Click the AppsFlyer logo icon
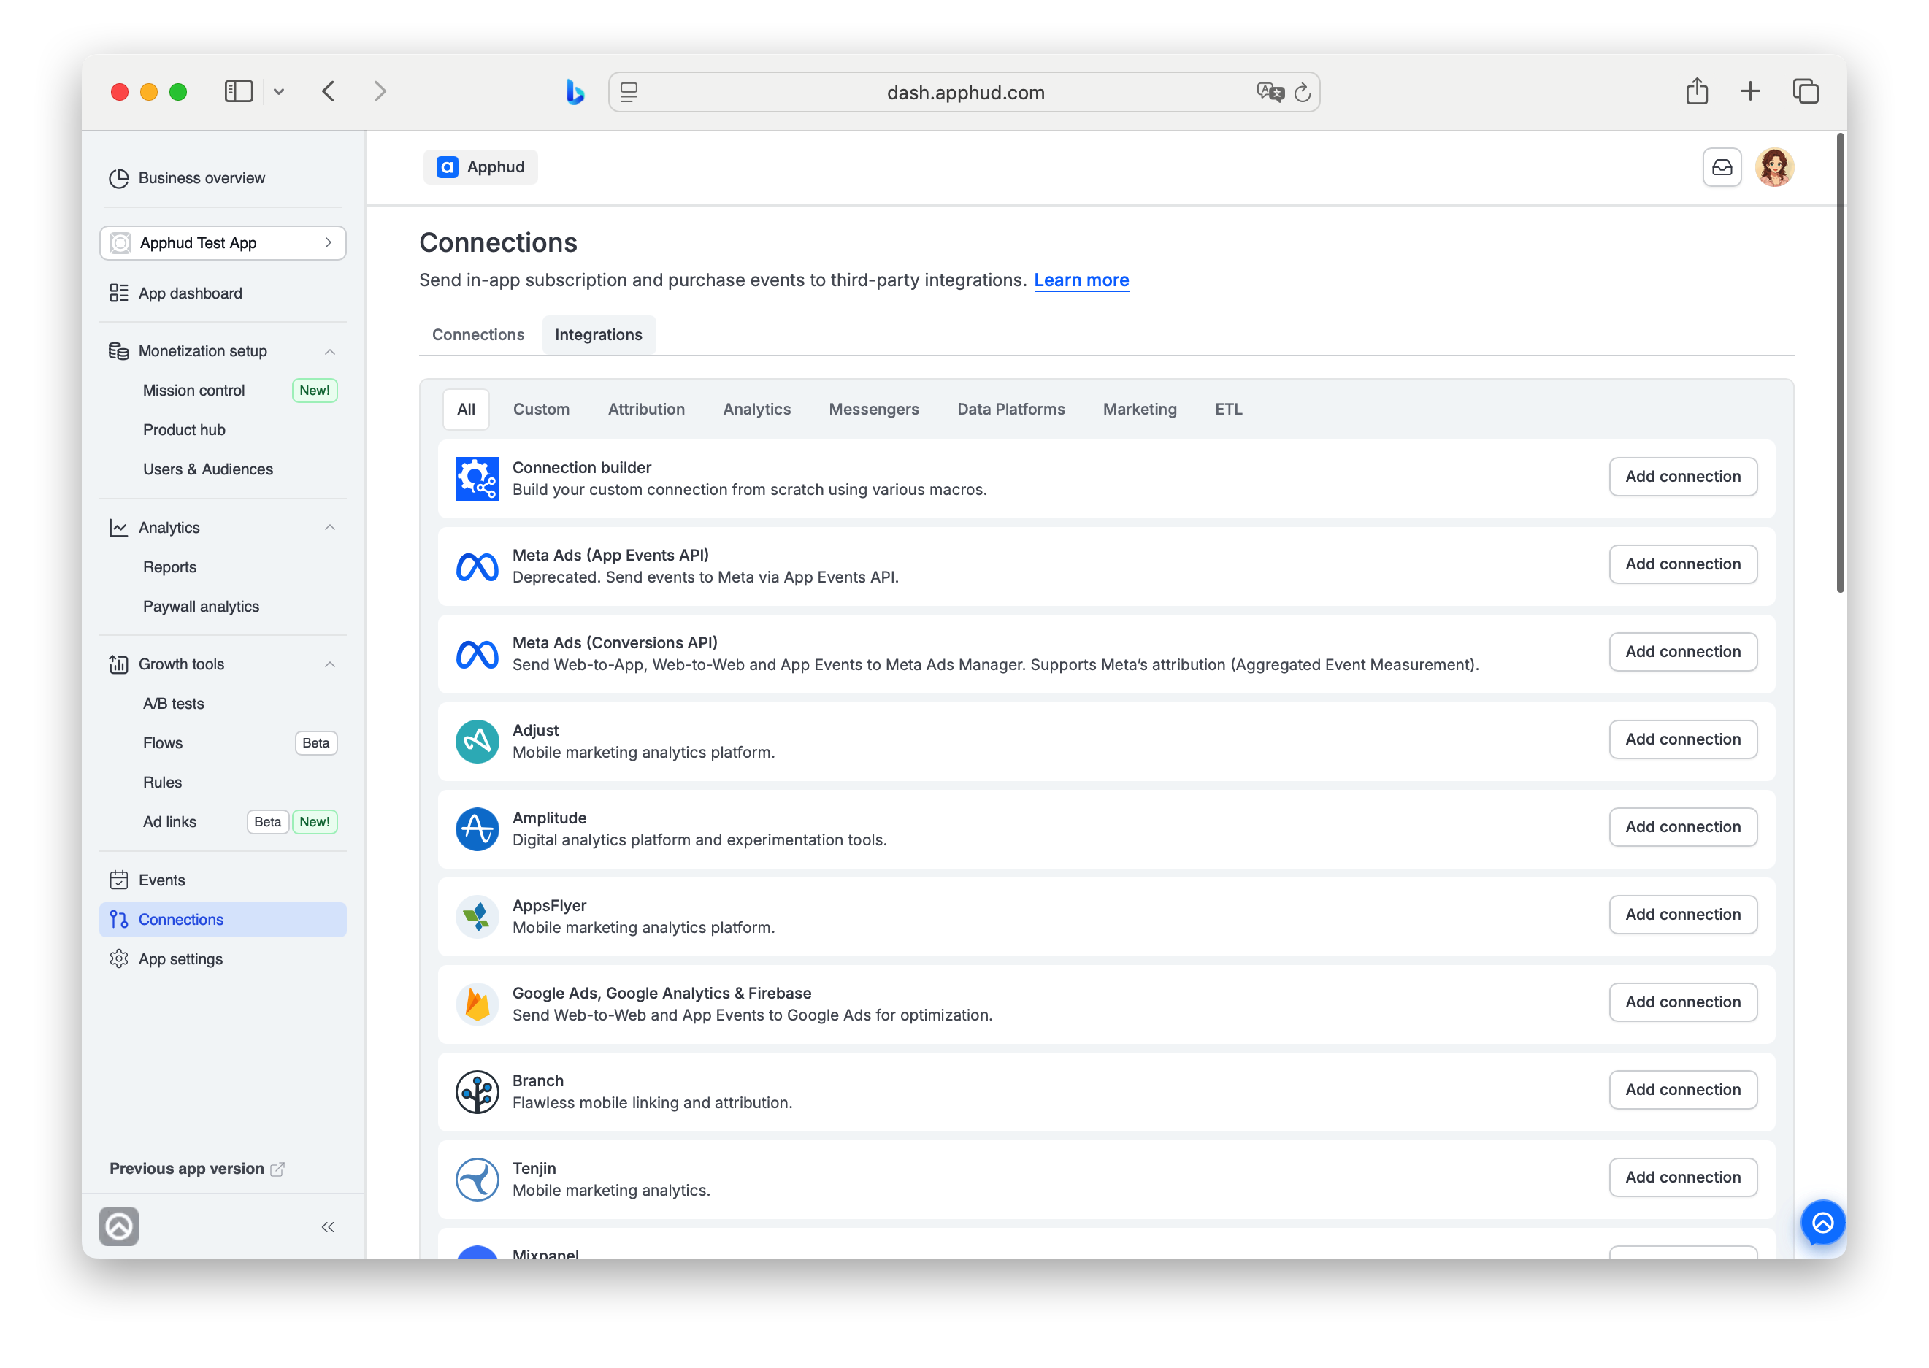The height and width of the screenshot is (1368, 1929). [478, 916]
